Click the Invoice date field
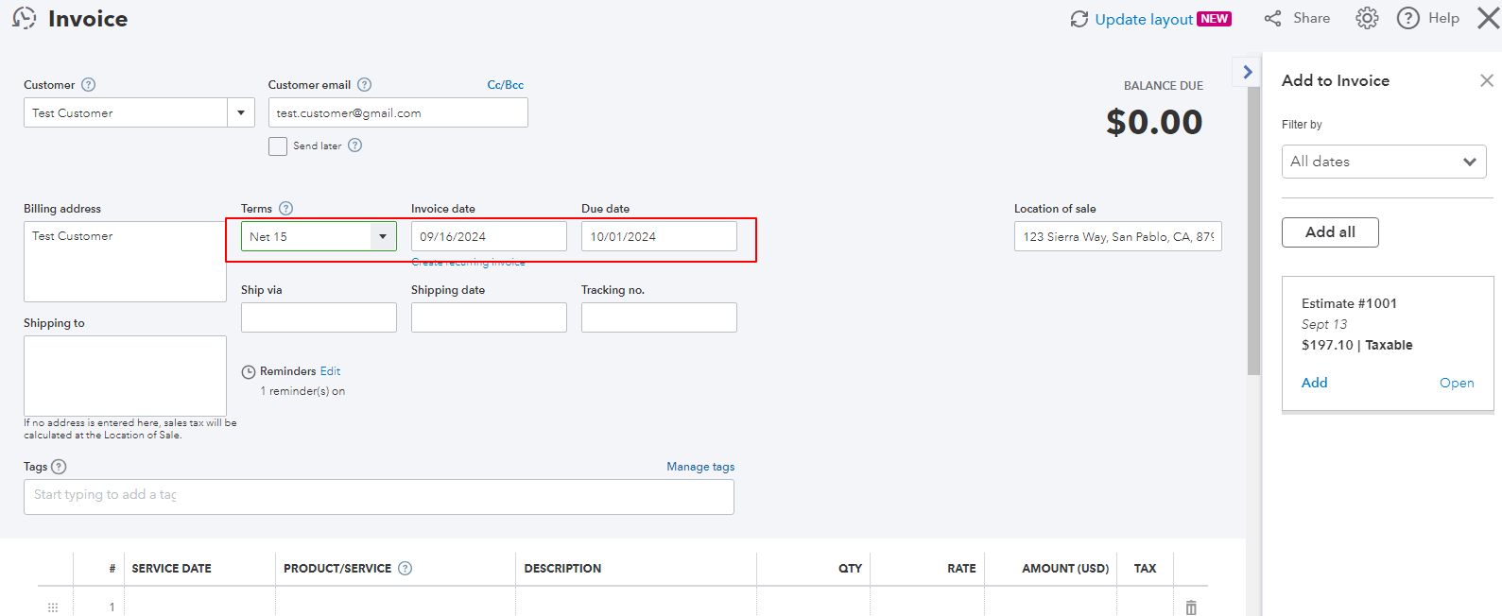This screenshot has width=1502, height=616. click(489, 236)
